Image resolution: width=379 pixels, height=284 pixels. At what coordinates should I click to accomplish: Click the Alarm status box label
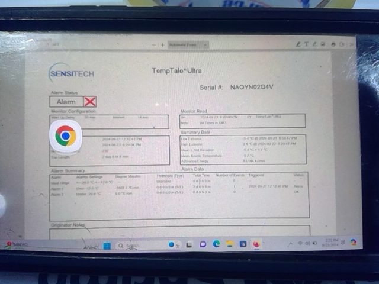[x=66, y=102]
